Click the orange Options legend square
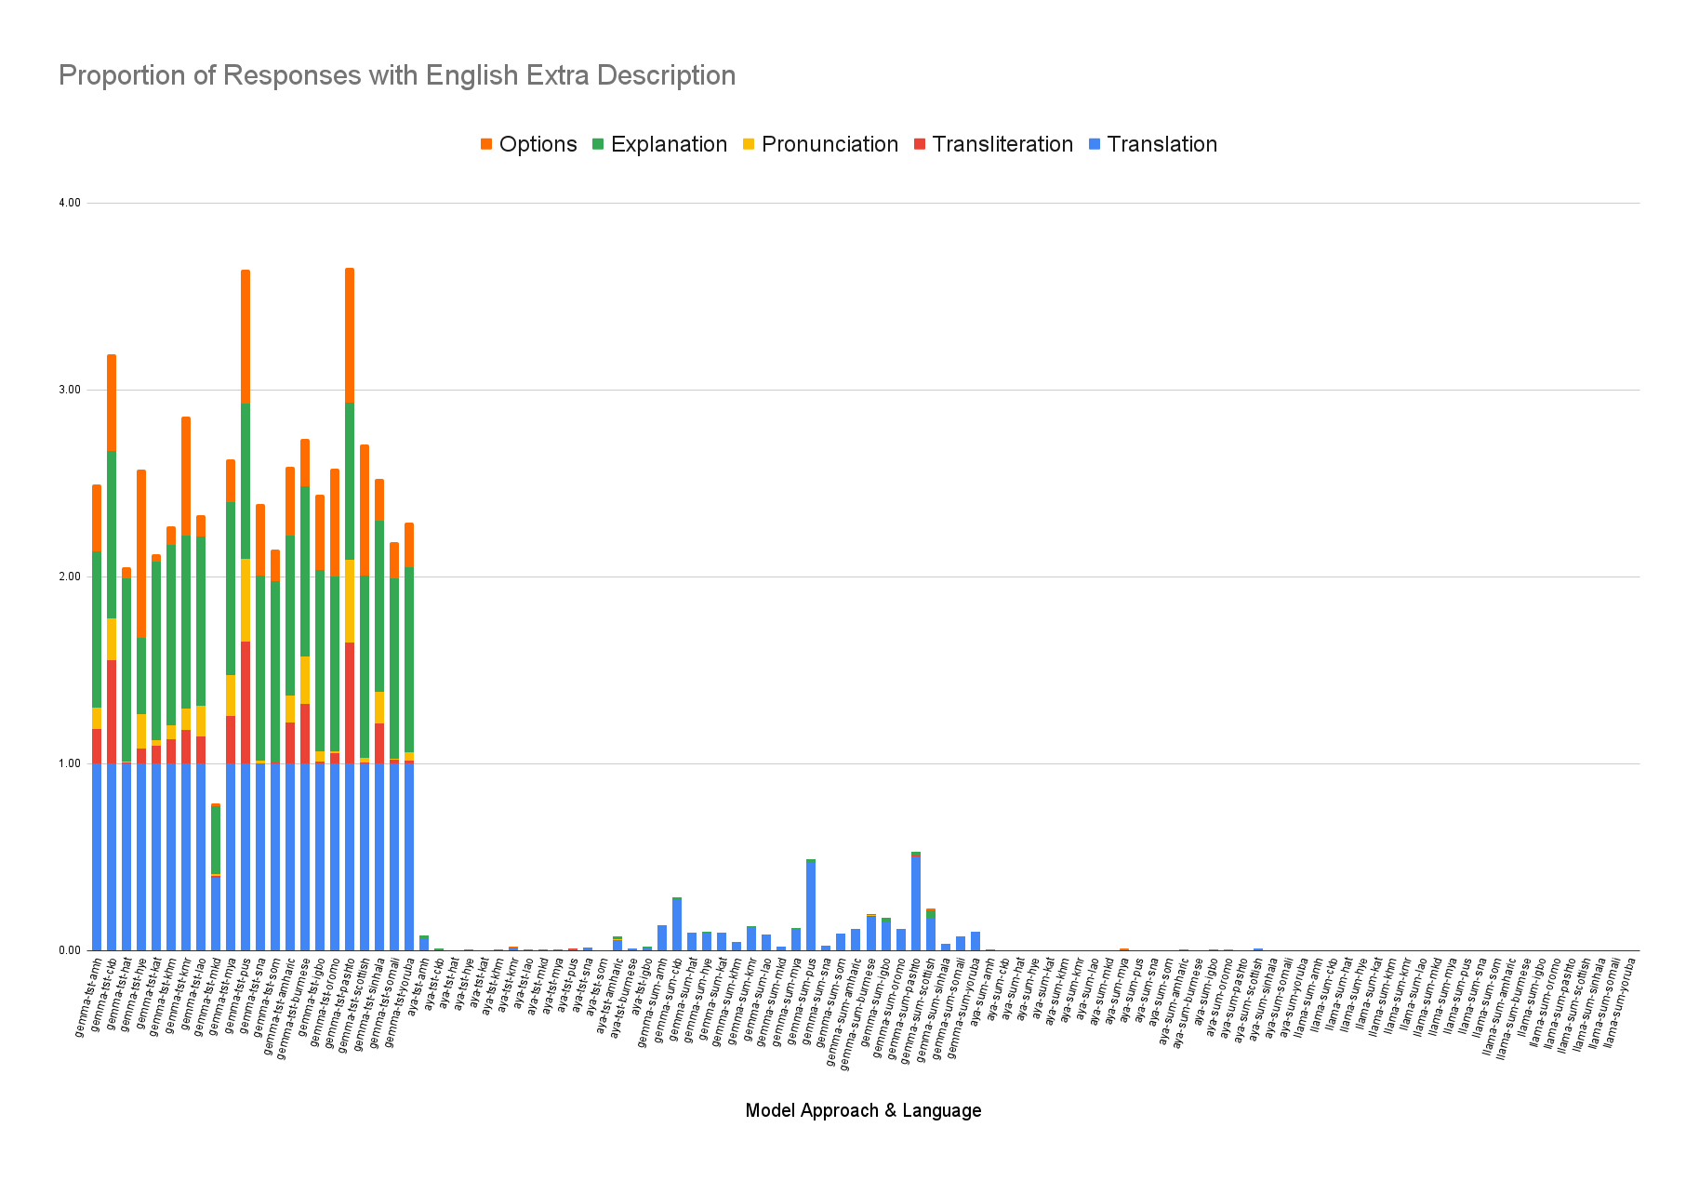 click(x=487, y=145)
